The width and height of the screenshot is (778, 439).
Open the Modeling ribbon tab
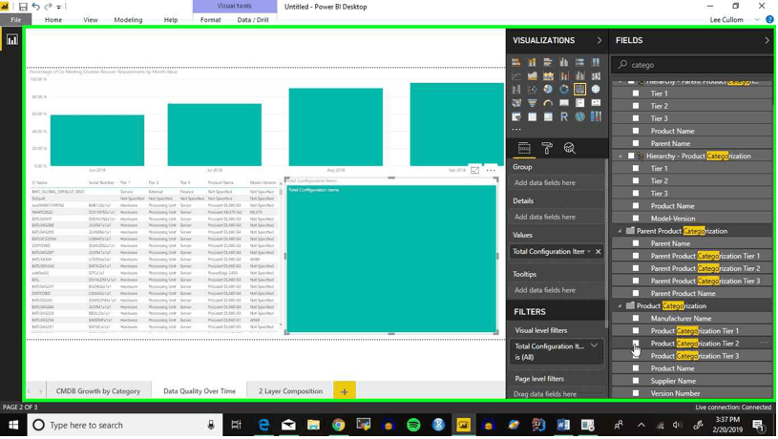(128, 20)
